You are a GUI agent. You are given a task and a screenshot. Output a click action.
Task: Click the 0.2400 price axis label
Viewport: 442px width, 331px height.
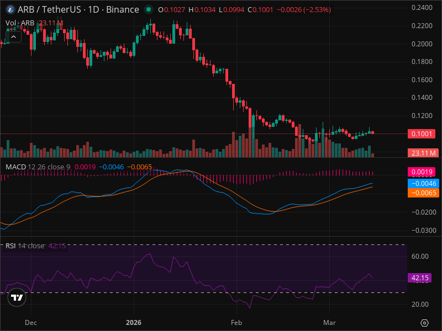point(422,8)
